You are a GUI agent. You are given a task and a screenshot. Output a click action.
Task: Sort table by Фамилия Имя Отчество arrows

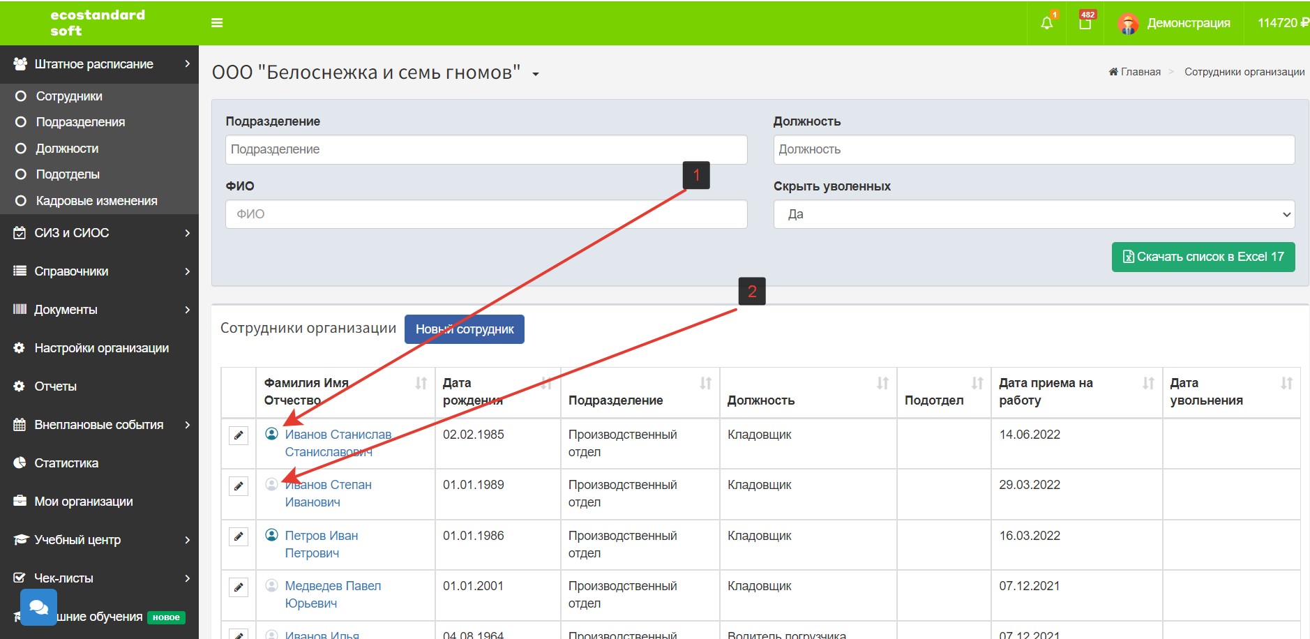421,383
